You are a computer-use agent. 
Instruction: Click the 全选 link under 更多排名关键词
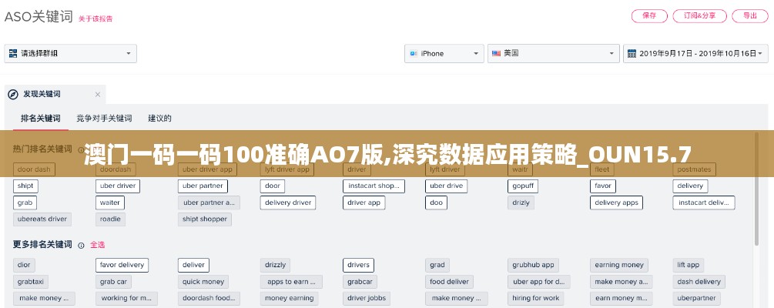coord(98,245)
